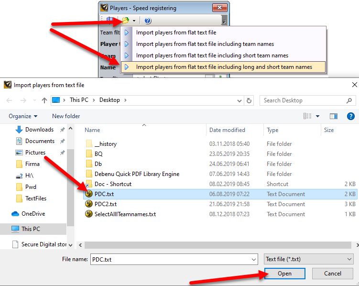This screenshot has width=359, height=286.
Task: Click the import folder icon in Players toolbar
Action: coord(125,21)
